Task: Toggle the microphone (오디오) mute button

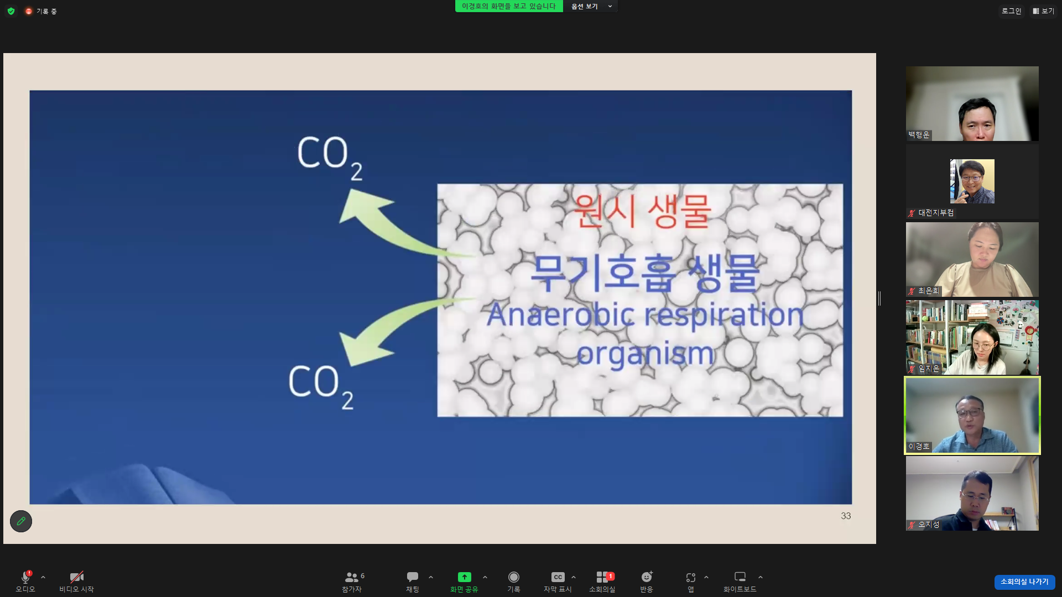Action: pyautogui.click(x=25, y=577)
